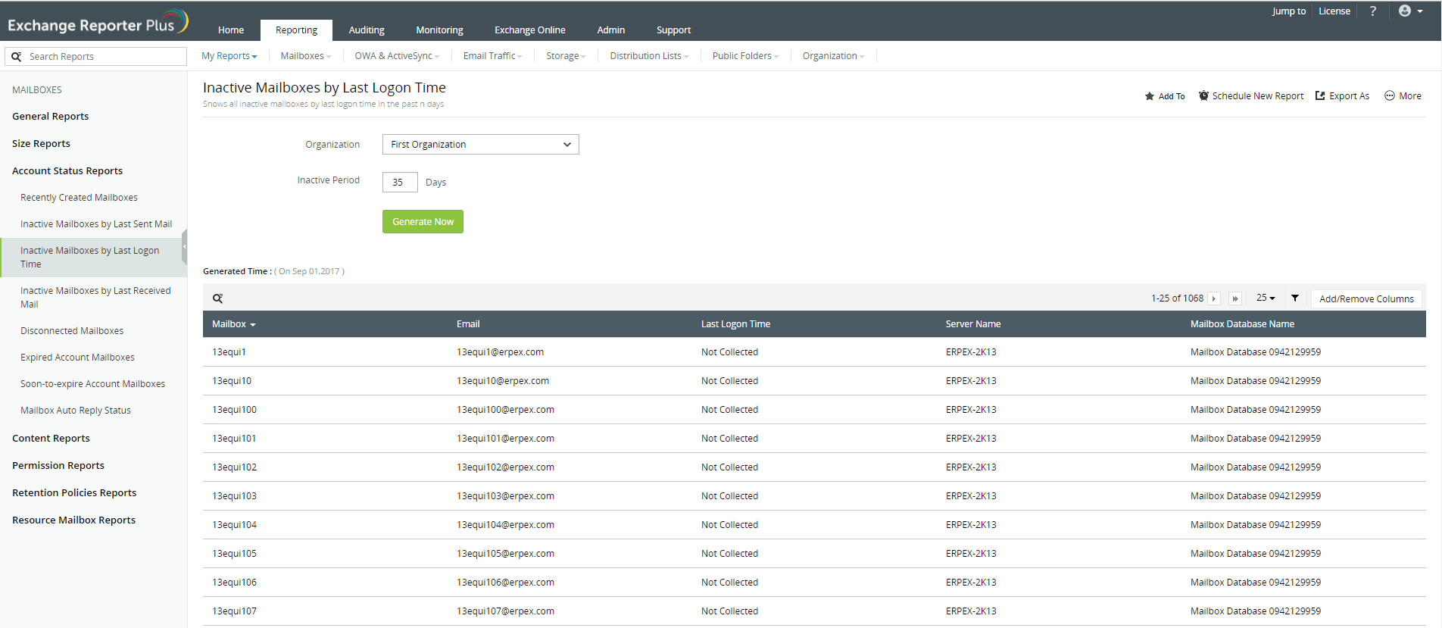
Task: Click the Schedule New Report clock icon
Action: (1203, 95)
